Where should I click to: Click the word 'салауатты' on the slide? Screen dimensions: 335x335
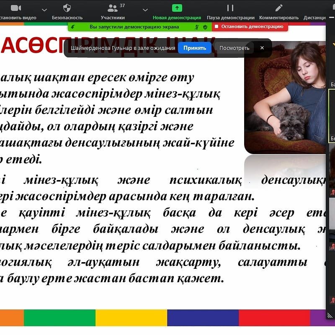pos(273,262)
